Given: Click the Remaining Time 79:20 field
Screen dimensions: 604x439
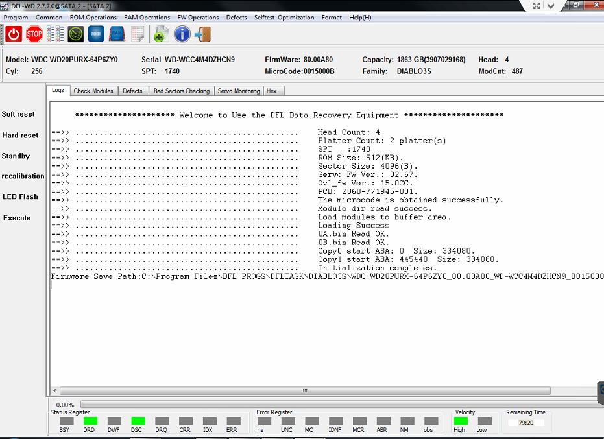Looking at the screenshot, I should [525, 422].
